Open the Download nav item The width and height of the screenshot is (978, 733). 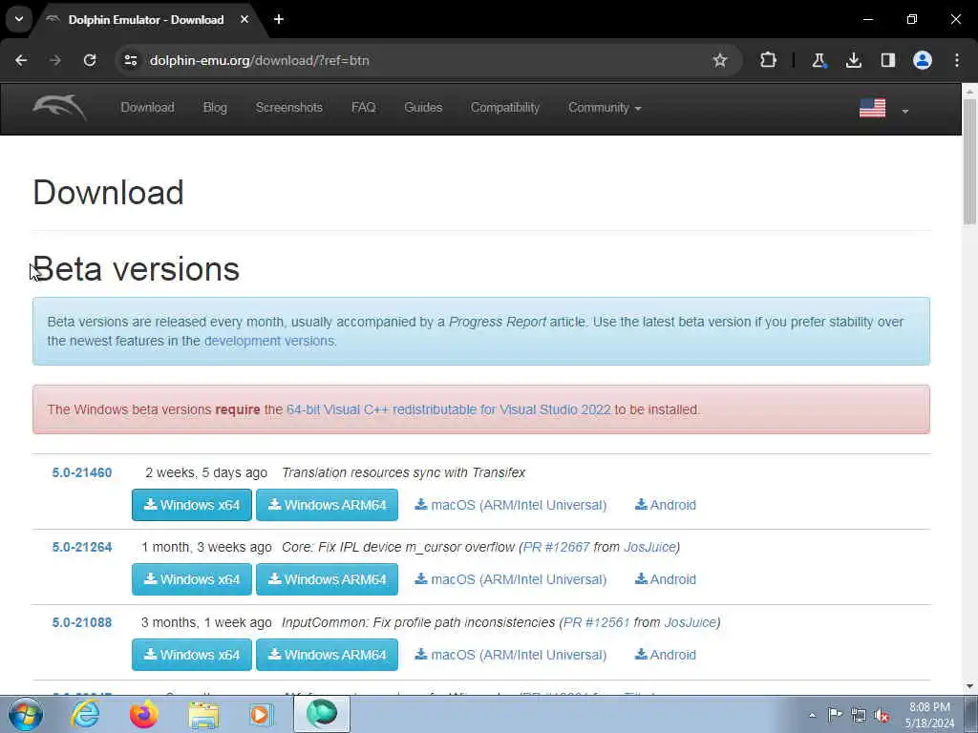click(148, 108)
